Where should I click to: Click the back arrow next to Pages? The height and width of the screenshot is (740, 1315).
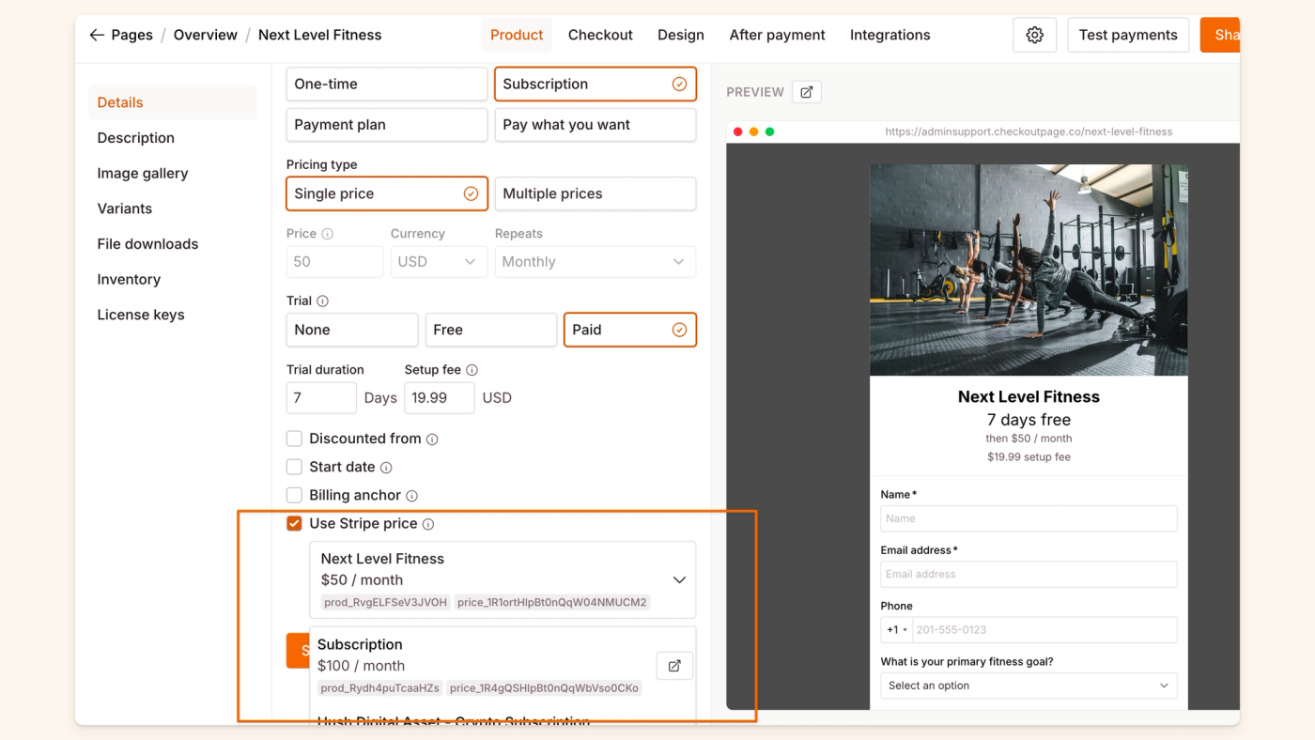pyautogui.click(x=97, y=35)
